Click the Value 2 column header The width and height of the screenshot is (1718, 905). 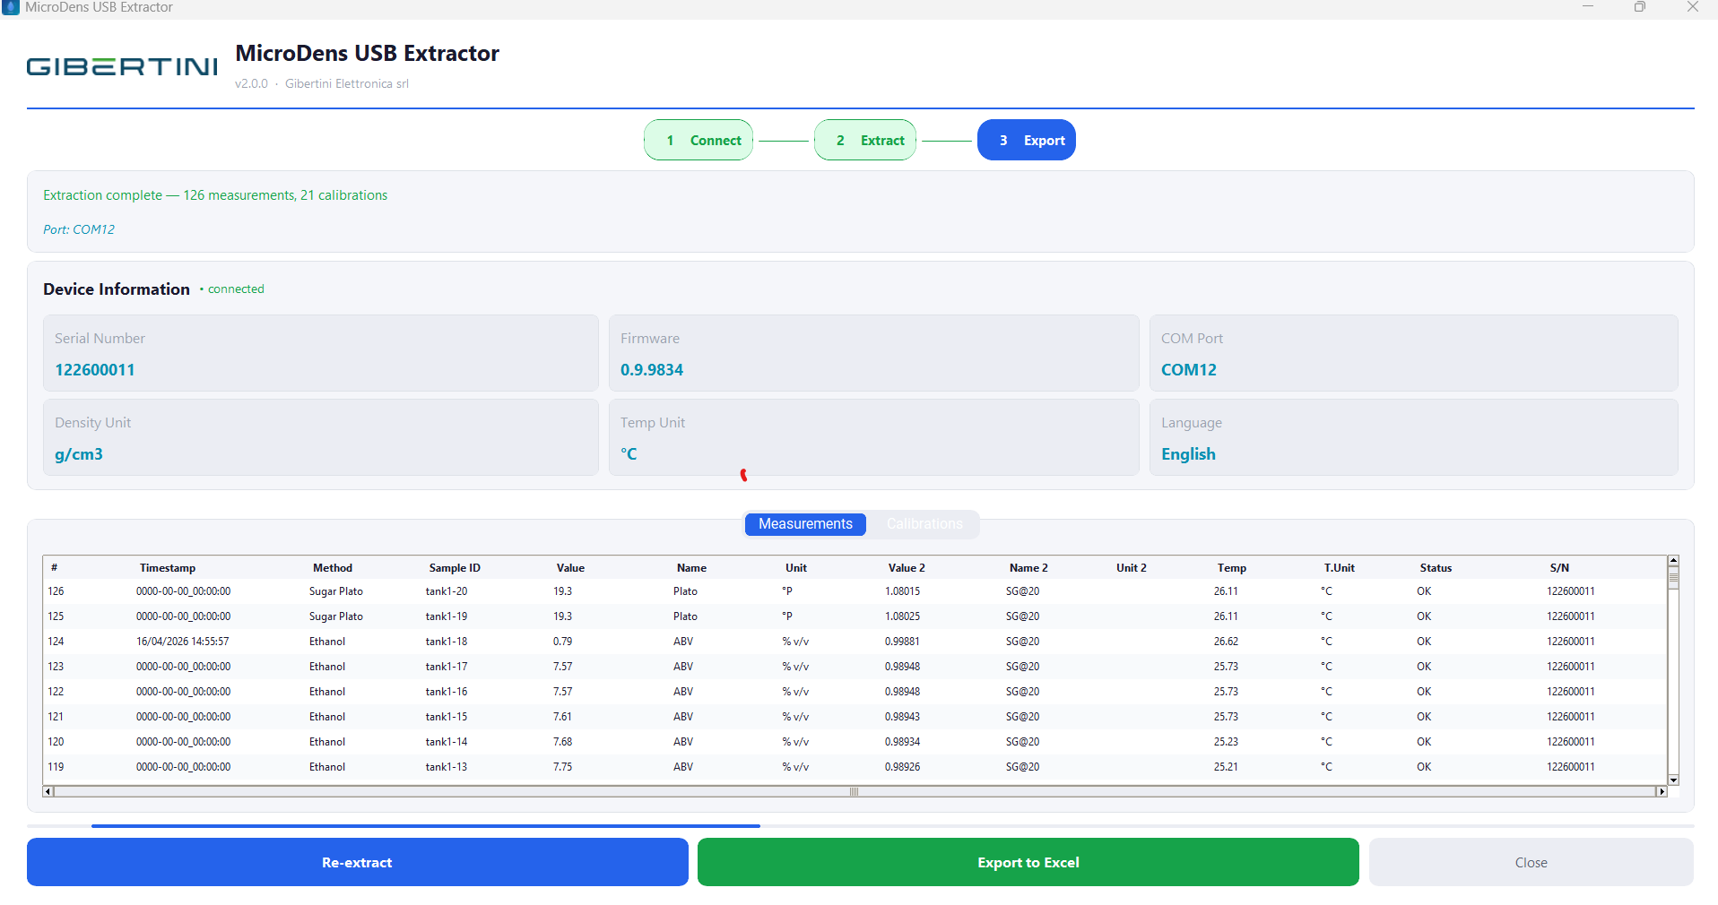click(x=907, y=568)
